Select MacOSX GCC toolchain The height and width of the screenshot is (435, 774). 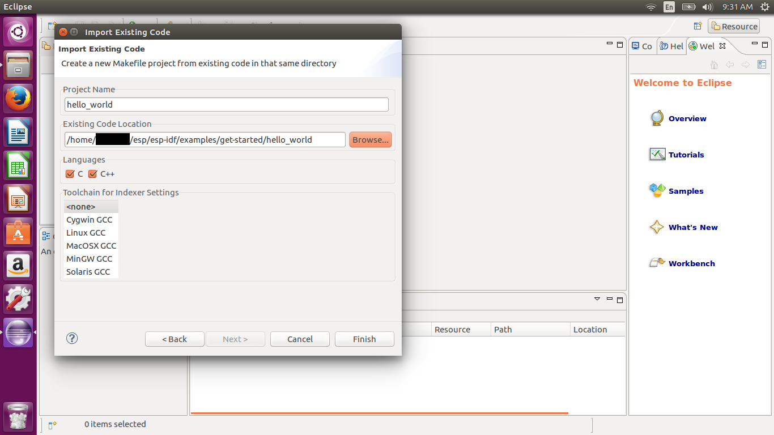pos(91,246)
